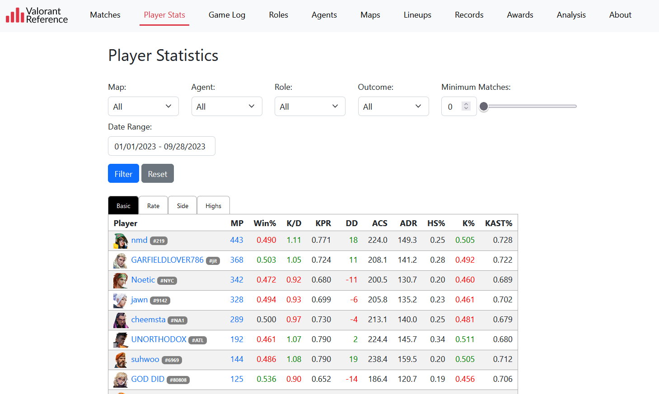This screenshot has height=394, width=659.
Task: Click the #9142 tag badge
Action: coord(160,301)
